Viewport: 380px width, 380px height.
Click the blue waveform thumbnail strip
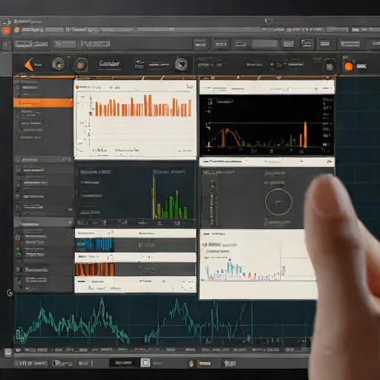click(94, 244)
